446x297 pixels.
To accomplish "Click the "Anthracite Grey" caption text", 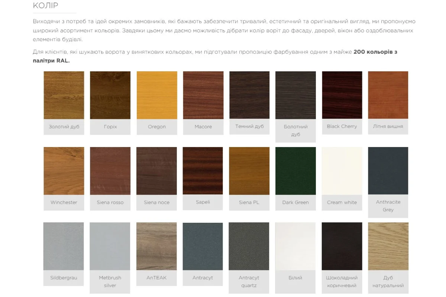I will coord(388,206).
